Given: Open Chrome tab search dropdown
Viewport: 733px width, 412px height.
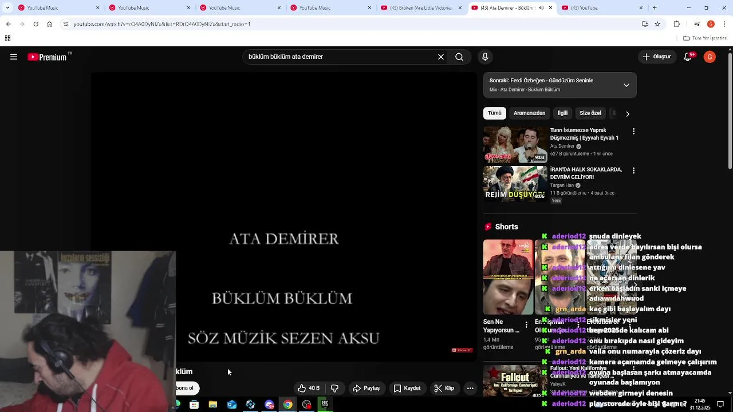Looking at the screenshot, I should coord(7,8).
